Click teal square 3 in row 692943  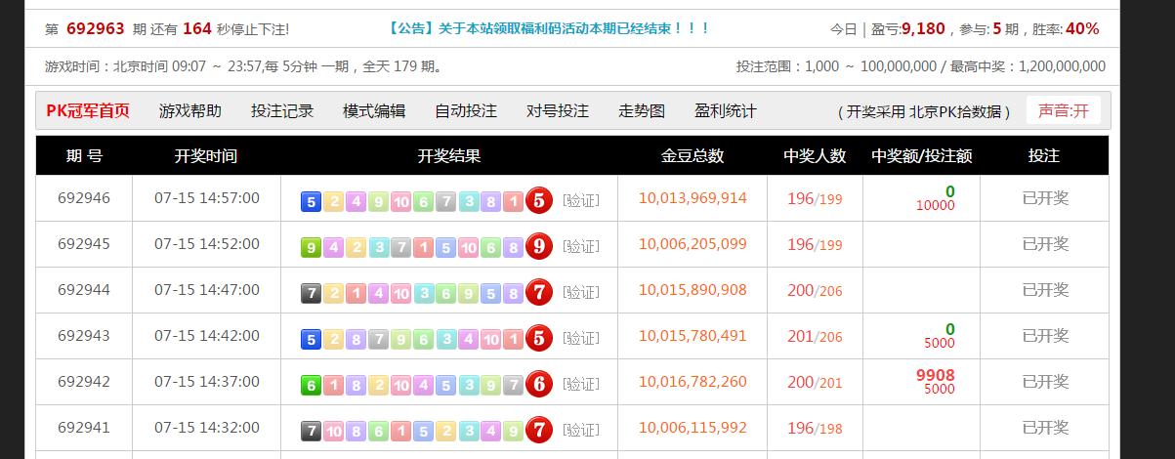point(445,339)
